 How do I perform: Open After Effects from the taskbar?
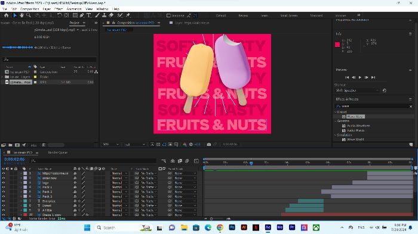[x=268, y=227]
